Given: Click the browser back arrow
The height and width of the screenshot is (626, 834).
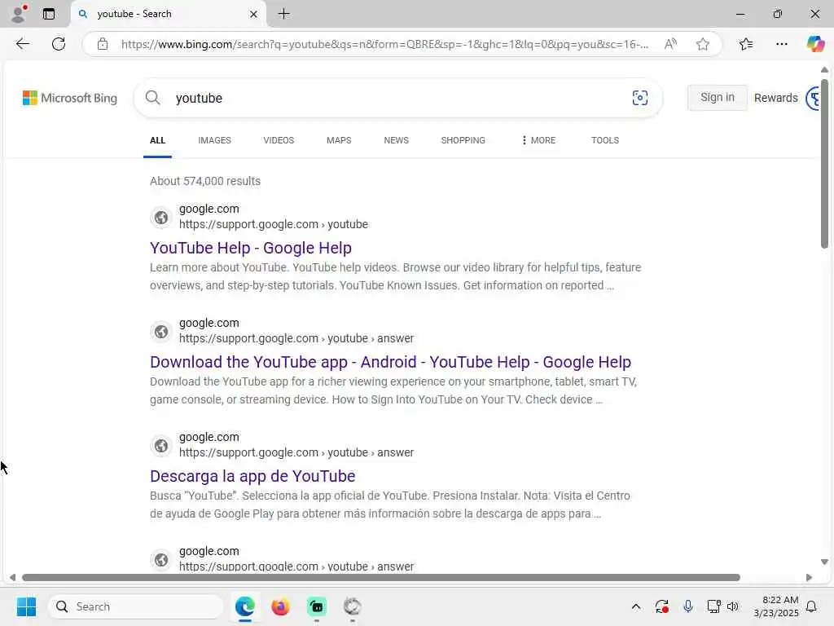Looking at the screenshot, I should click(x=22, y=44).
